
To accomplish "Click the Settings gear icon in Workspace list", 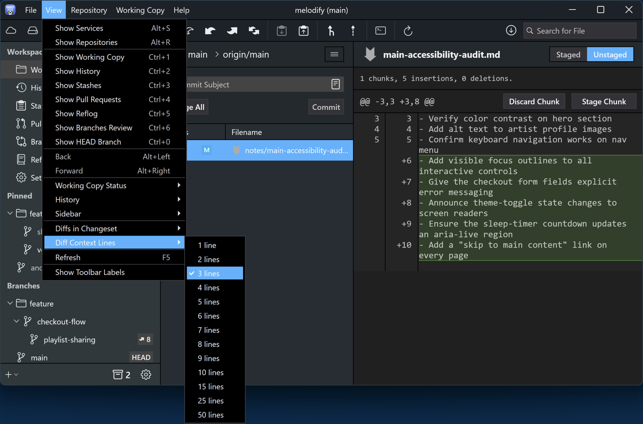I will pos(21,178).
